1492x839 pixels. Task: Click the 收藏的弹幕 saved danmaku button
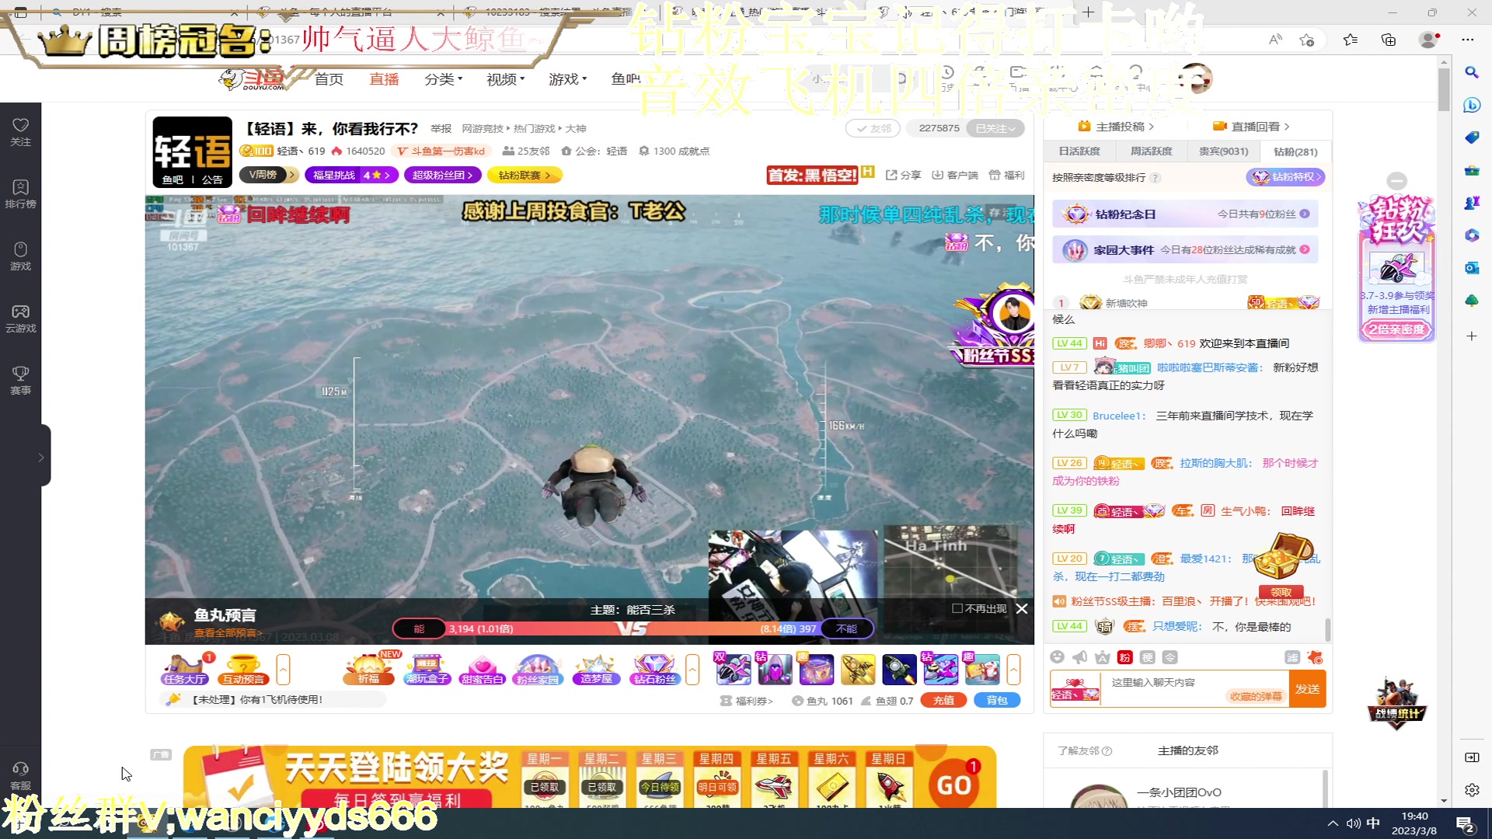[x=1256, y=696]
